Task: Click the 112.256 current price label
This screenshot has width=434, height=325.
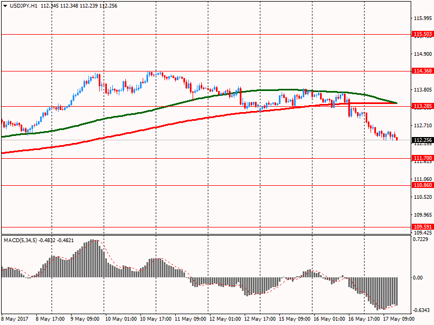Action: pyautogui.click(x=423, y=140)
